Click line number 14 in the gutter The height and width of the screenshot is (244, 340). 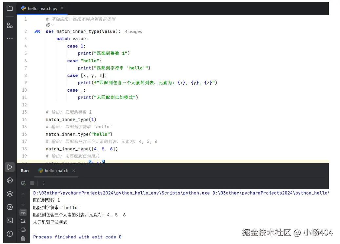[24, 120]
